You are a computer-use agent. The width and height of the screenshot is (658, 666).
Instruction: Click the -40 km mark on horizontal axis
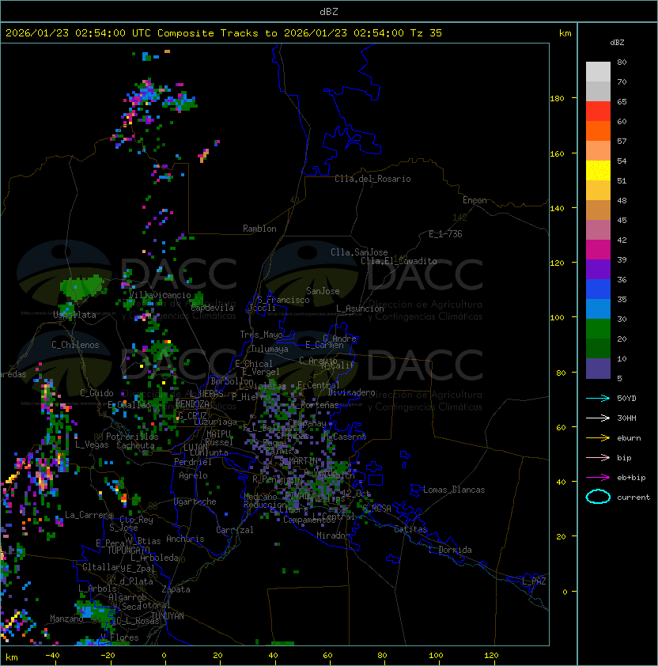(52, 656)
